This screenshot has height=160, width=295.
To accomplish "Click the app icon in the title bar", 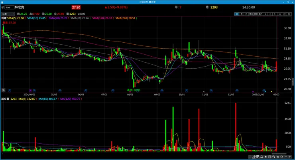I will [x=2, y=2].
